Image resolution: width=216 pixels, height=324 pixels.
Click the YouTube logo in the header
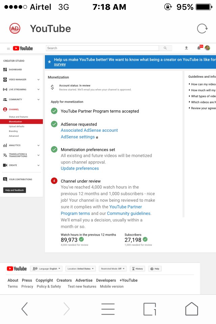(x=23, y=48)
